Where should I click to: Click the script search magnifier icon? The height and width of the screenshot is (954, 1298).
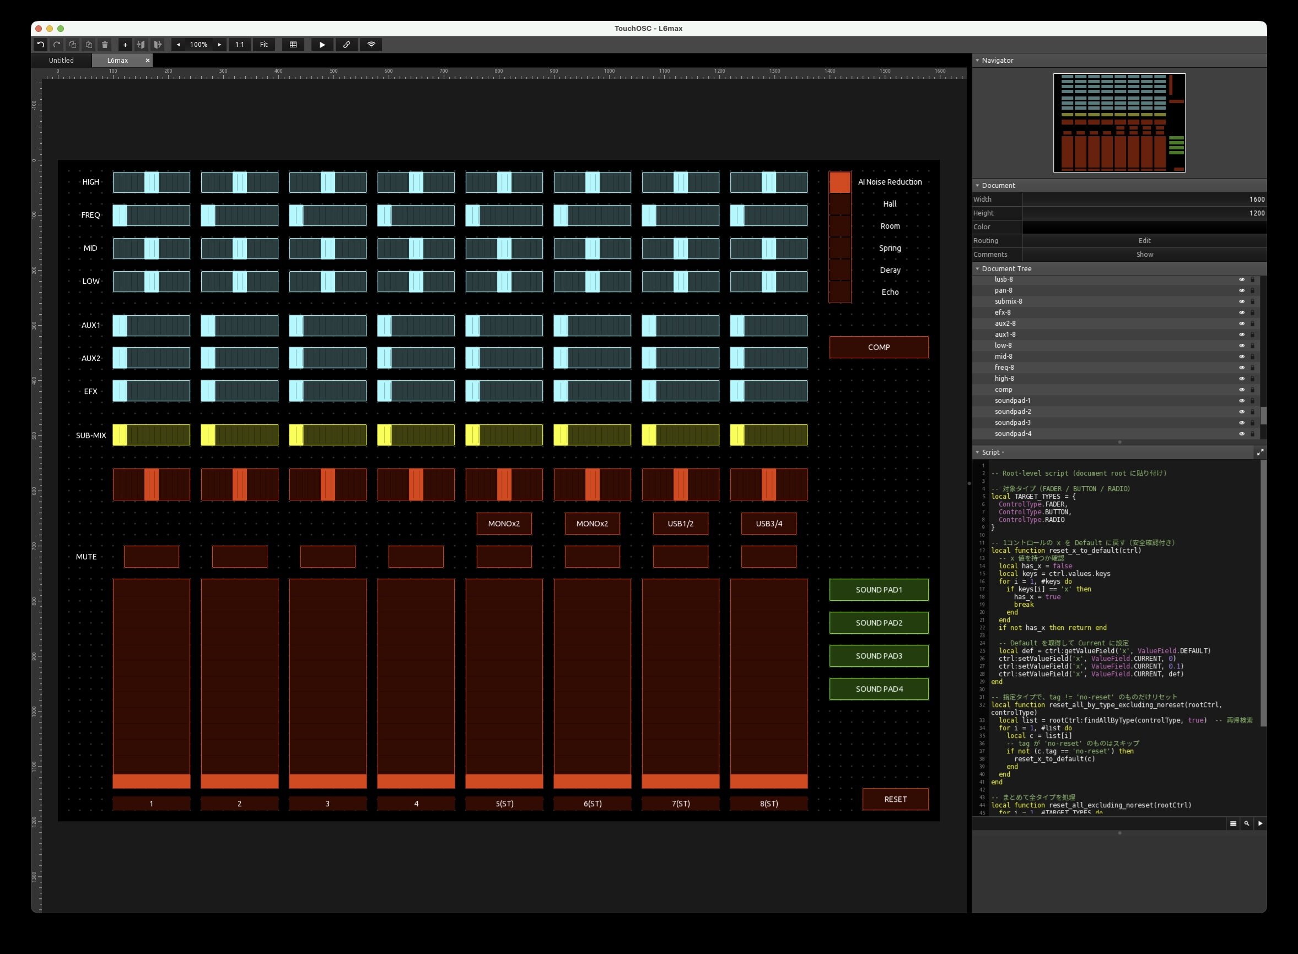click(1247, 823)
